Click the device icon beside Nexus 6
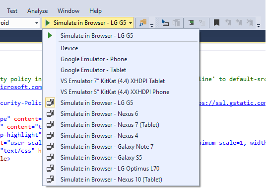Viewport: 266px width, 189px height. tap(50, 113)
